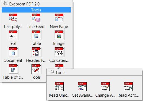The height and width of the screenshot is (101, 143).
Task: Click the 'Text poly...' label
Action: (x=13, y=27)
